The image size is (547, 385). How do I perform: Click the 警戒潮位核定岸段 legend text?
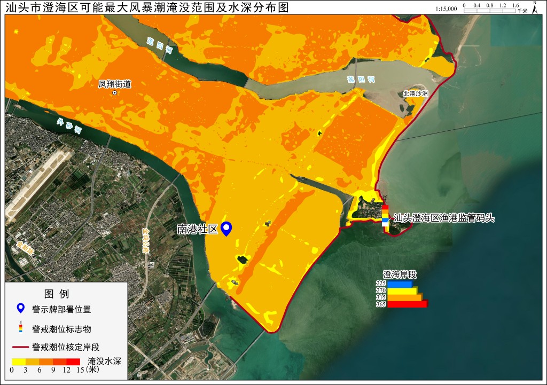pyautogui.click(x=66, y=347)
